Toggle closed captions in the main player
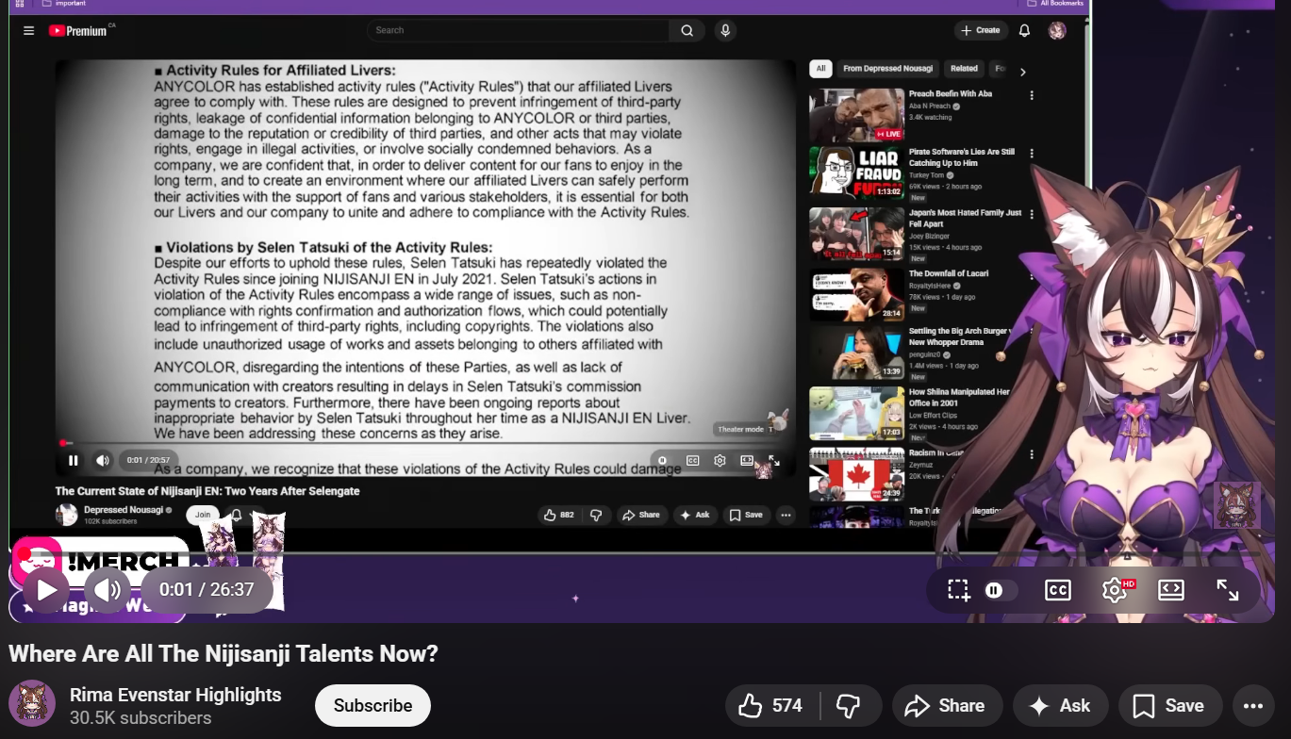1291x739 pixels. click(x=1058, y=590)
